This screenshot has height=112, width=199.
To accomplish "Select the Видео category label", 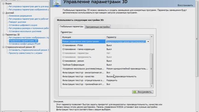I will point(8,3).
